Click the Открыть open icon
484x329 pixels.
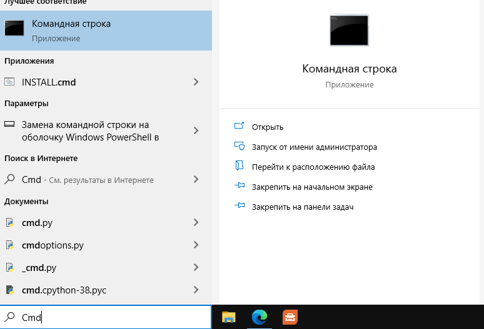[239, 125]
